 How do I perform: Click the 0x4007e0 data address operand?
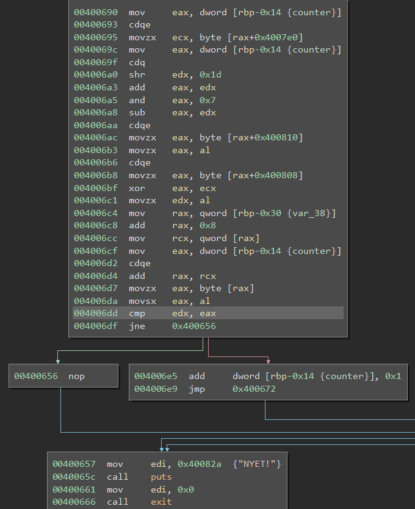click(x=276, y=37)
